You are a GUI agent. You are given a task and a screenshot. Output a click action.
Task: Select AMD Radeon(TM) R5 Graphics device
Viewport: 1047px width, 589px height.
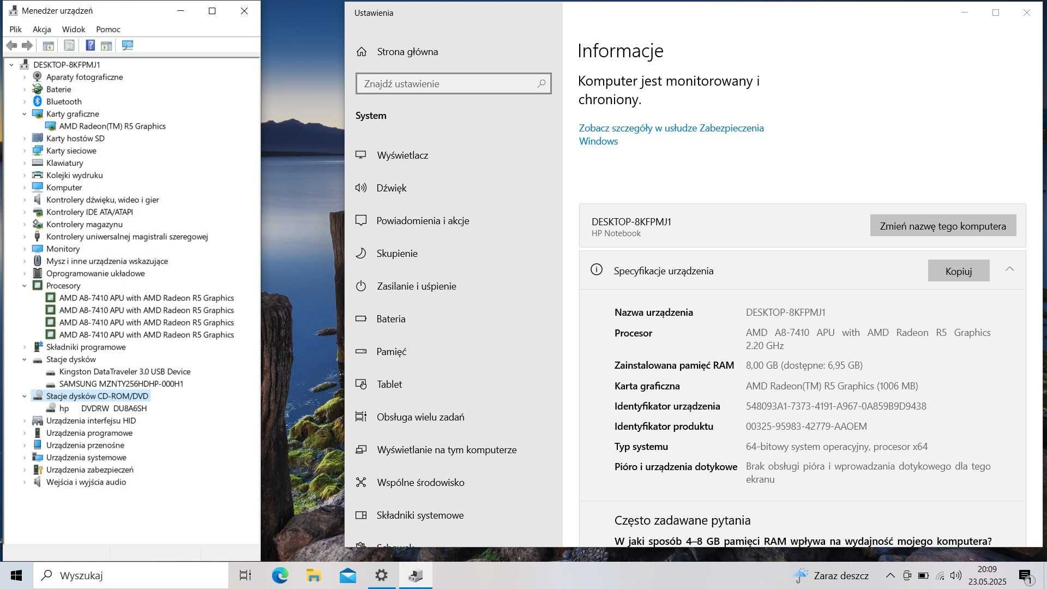pyautogui.click(x=112, y=126)
